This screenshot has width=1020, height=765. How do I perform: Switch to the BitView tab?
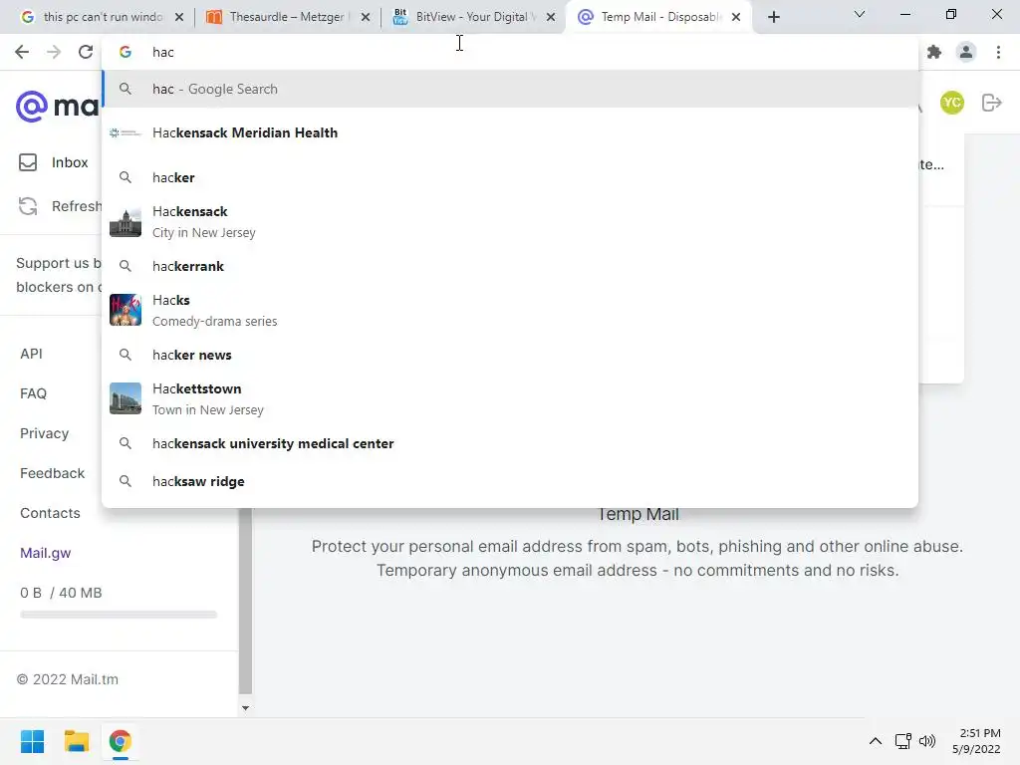point(471,17)
